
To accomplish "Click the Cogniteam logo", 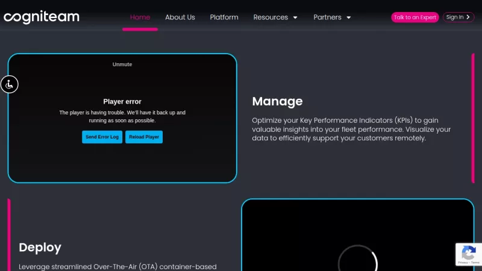I will point(42,17).
